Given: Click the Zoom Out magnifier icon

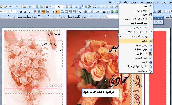Looking at the screenshot, I should [67, 7].
